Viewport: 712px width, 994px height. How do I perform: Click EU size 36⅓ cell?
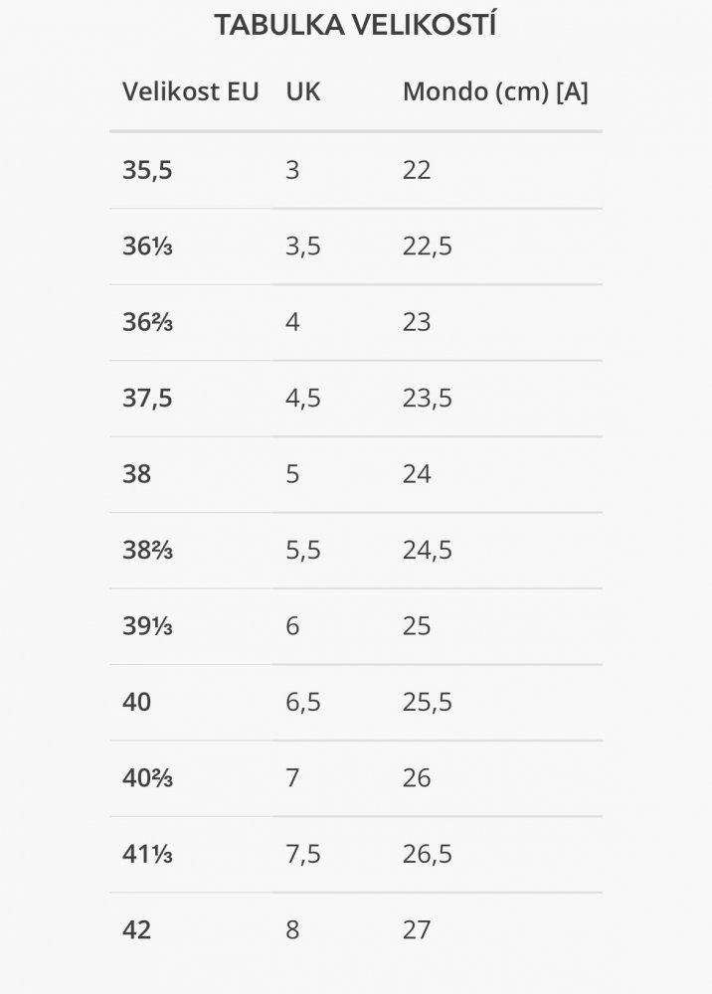pyautogui.click(x=148, y=246)
